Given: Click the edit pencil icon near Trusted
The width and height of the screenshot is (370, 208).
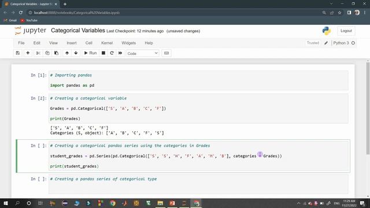Looking at the screenshot, I should click(326, 43).
